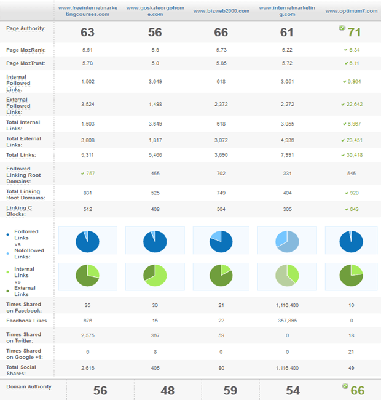381x400 pixels.
Task: Click the Linking C Blocks label
Action: 19,210
